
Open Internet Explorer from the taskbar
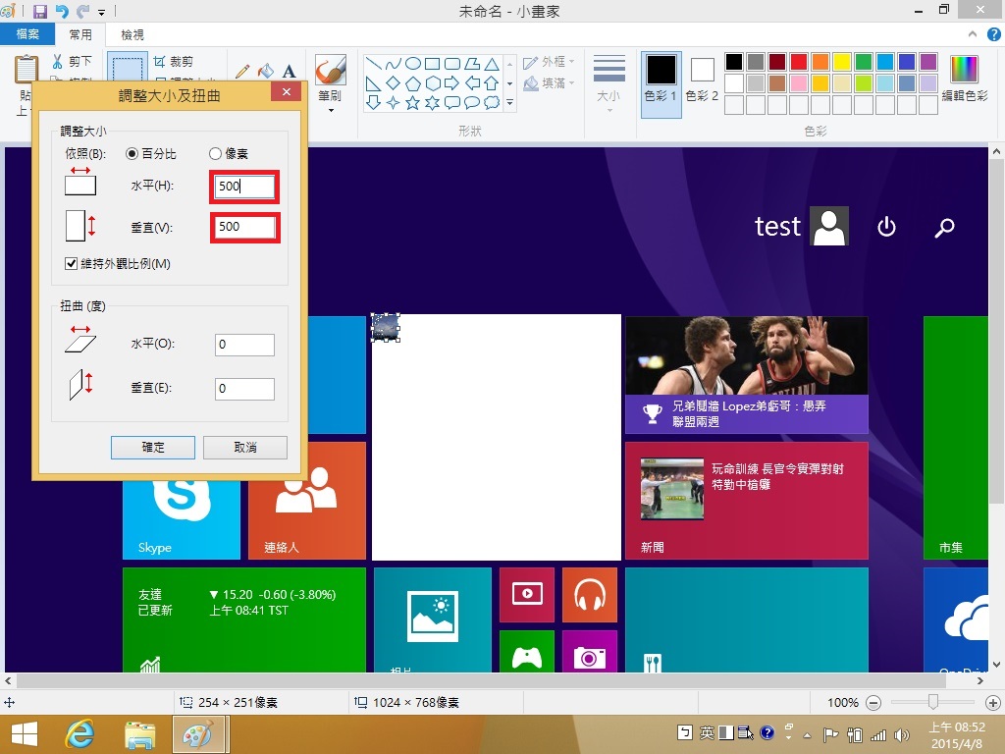tap(80, 734)
